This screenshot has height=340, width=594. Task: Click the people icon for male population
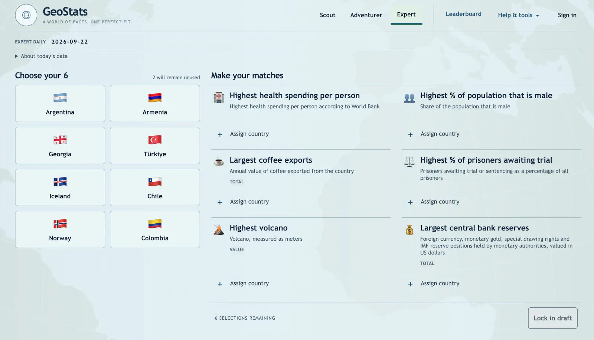click(x=409, y=98)
